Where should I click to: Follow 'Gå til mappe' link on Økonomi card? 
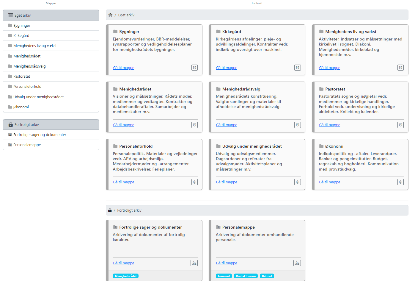(329, 182)
